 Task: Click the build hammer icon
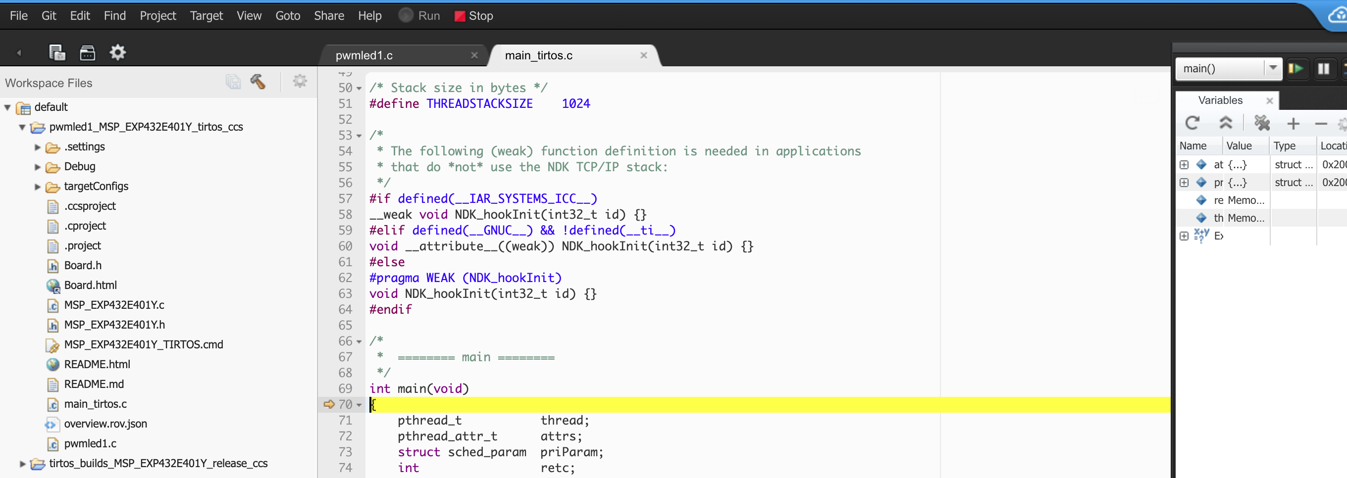coord(258,82)
